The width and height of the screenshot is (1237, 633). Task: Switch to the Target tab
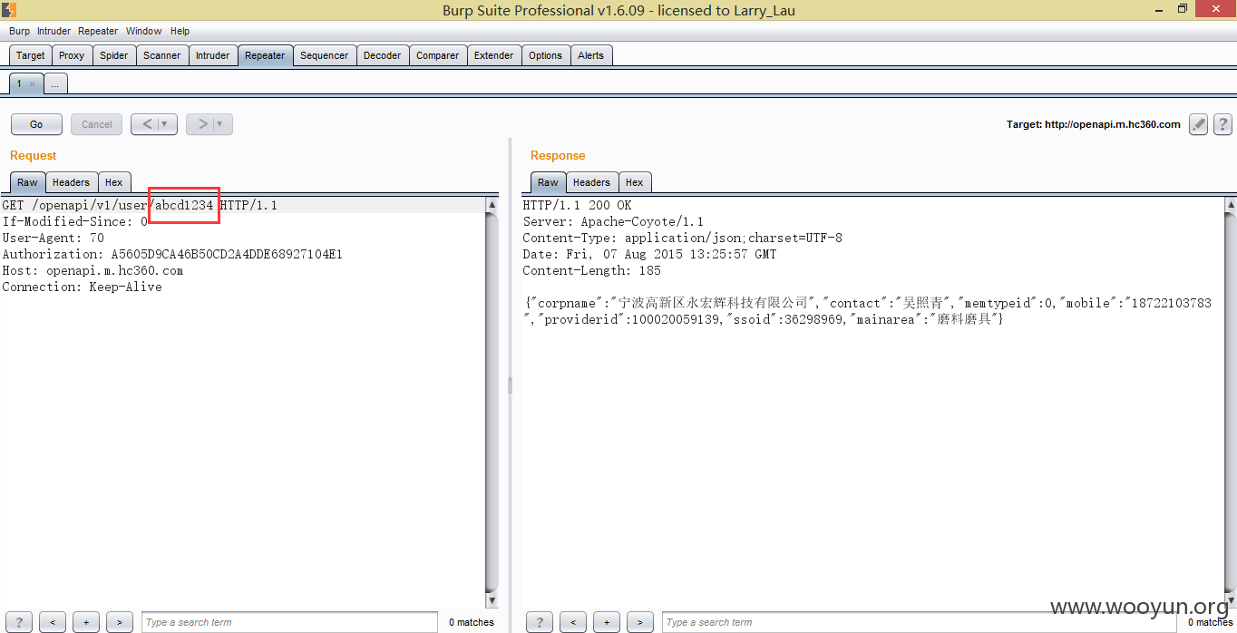(x=30, y=55)
